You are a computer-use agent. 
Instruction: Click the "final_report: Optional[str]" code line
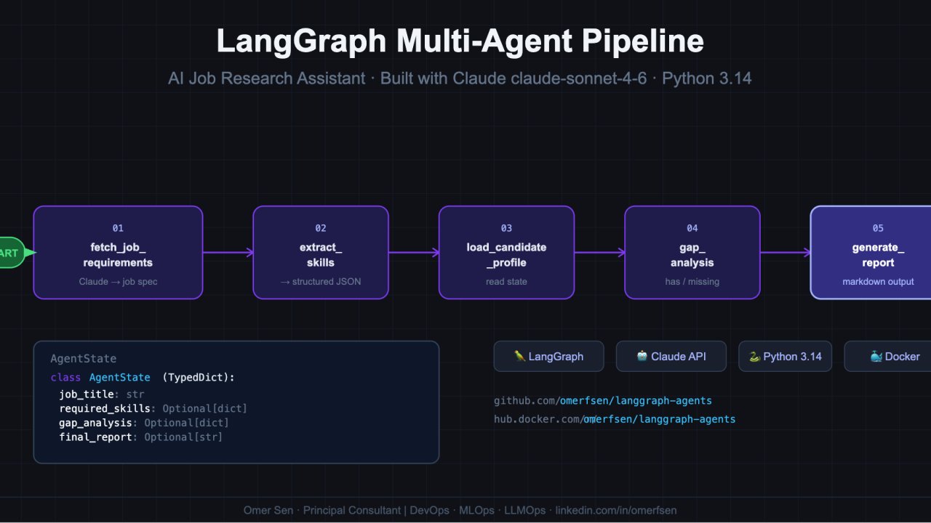point(141,437)
